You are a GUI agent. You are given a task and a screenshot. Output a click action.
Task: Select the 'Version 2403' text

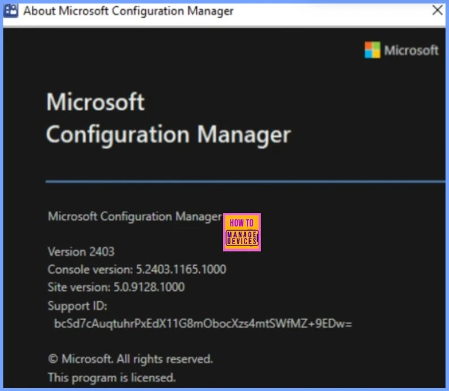(x=81, y=252)
